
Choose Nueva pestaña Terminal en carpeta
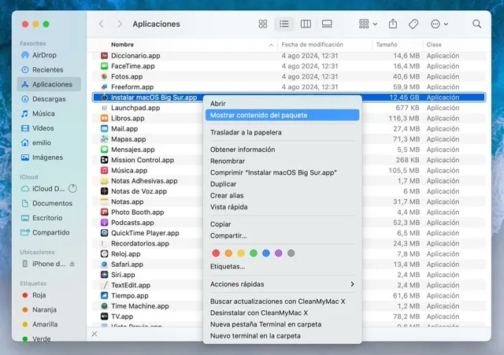[x=282, y=324]
